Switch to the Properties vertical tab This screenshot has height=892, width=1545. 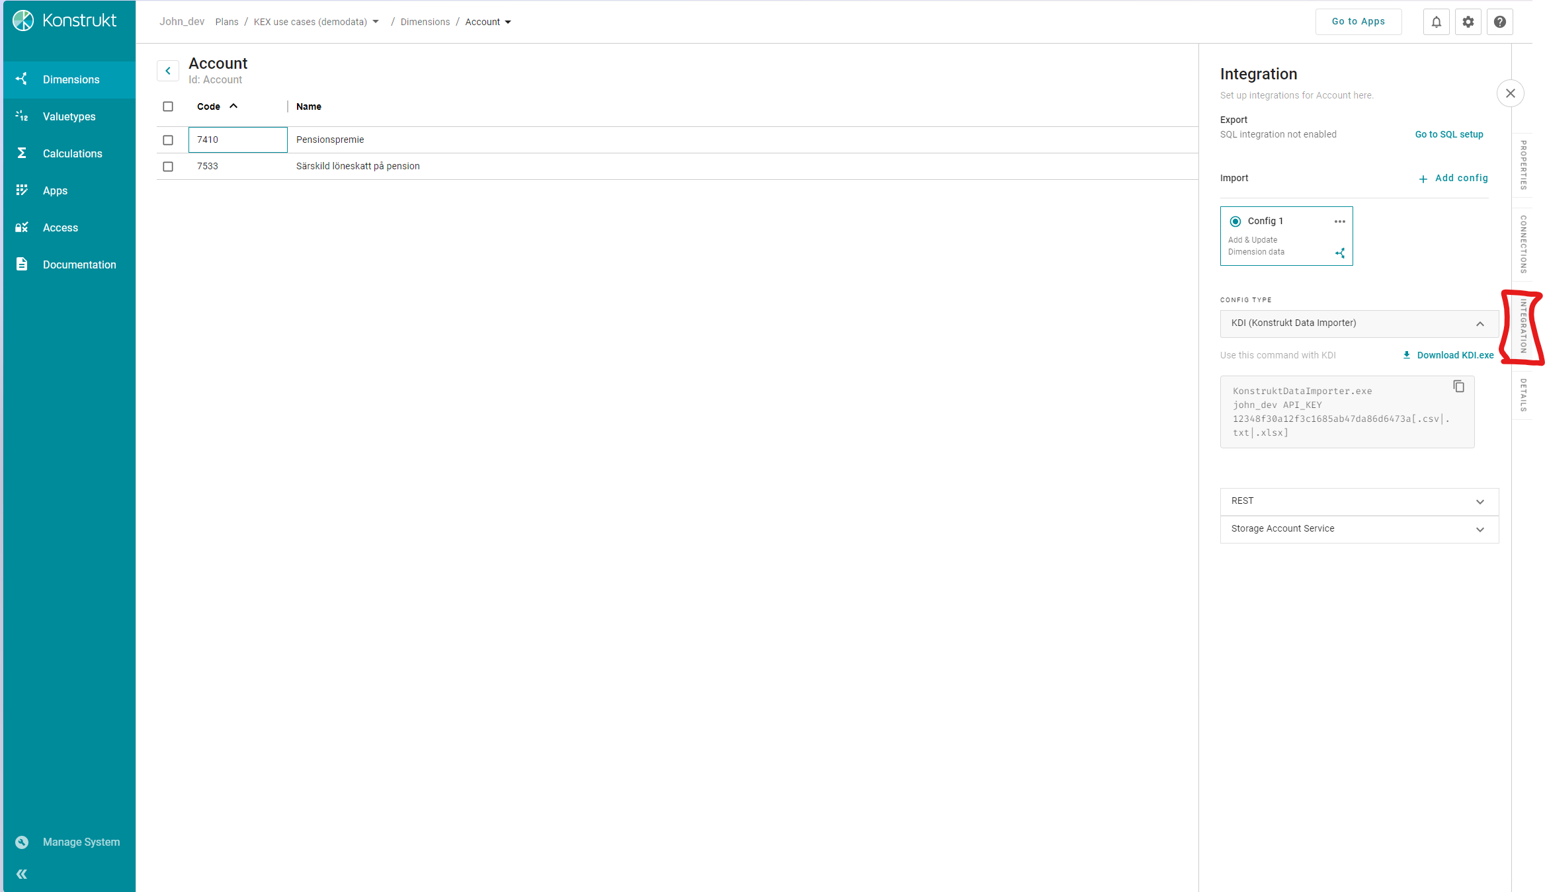tap(1523, 165)
